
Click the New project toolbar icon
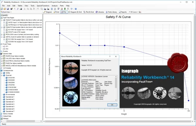pos(2,9)
